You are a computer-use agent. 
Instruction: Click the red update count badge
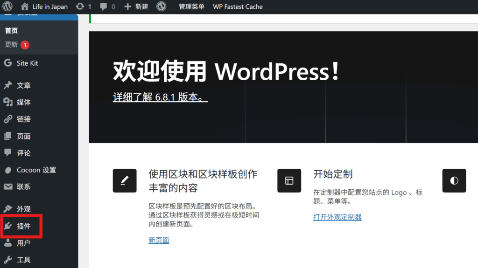point(25,45)
